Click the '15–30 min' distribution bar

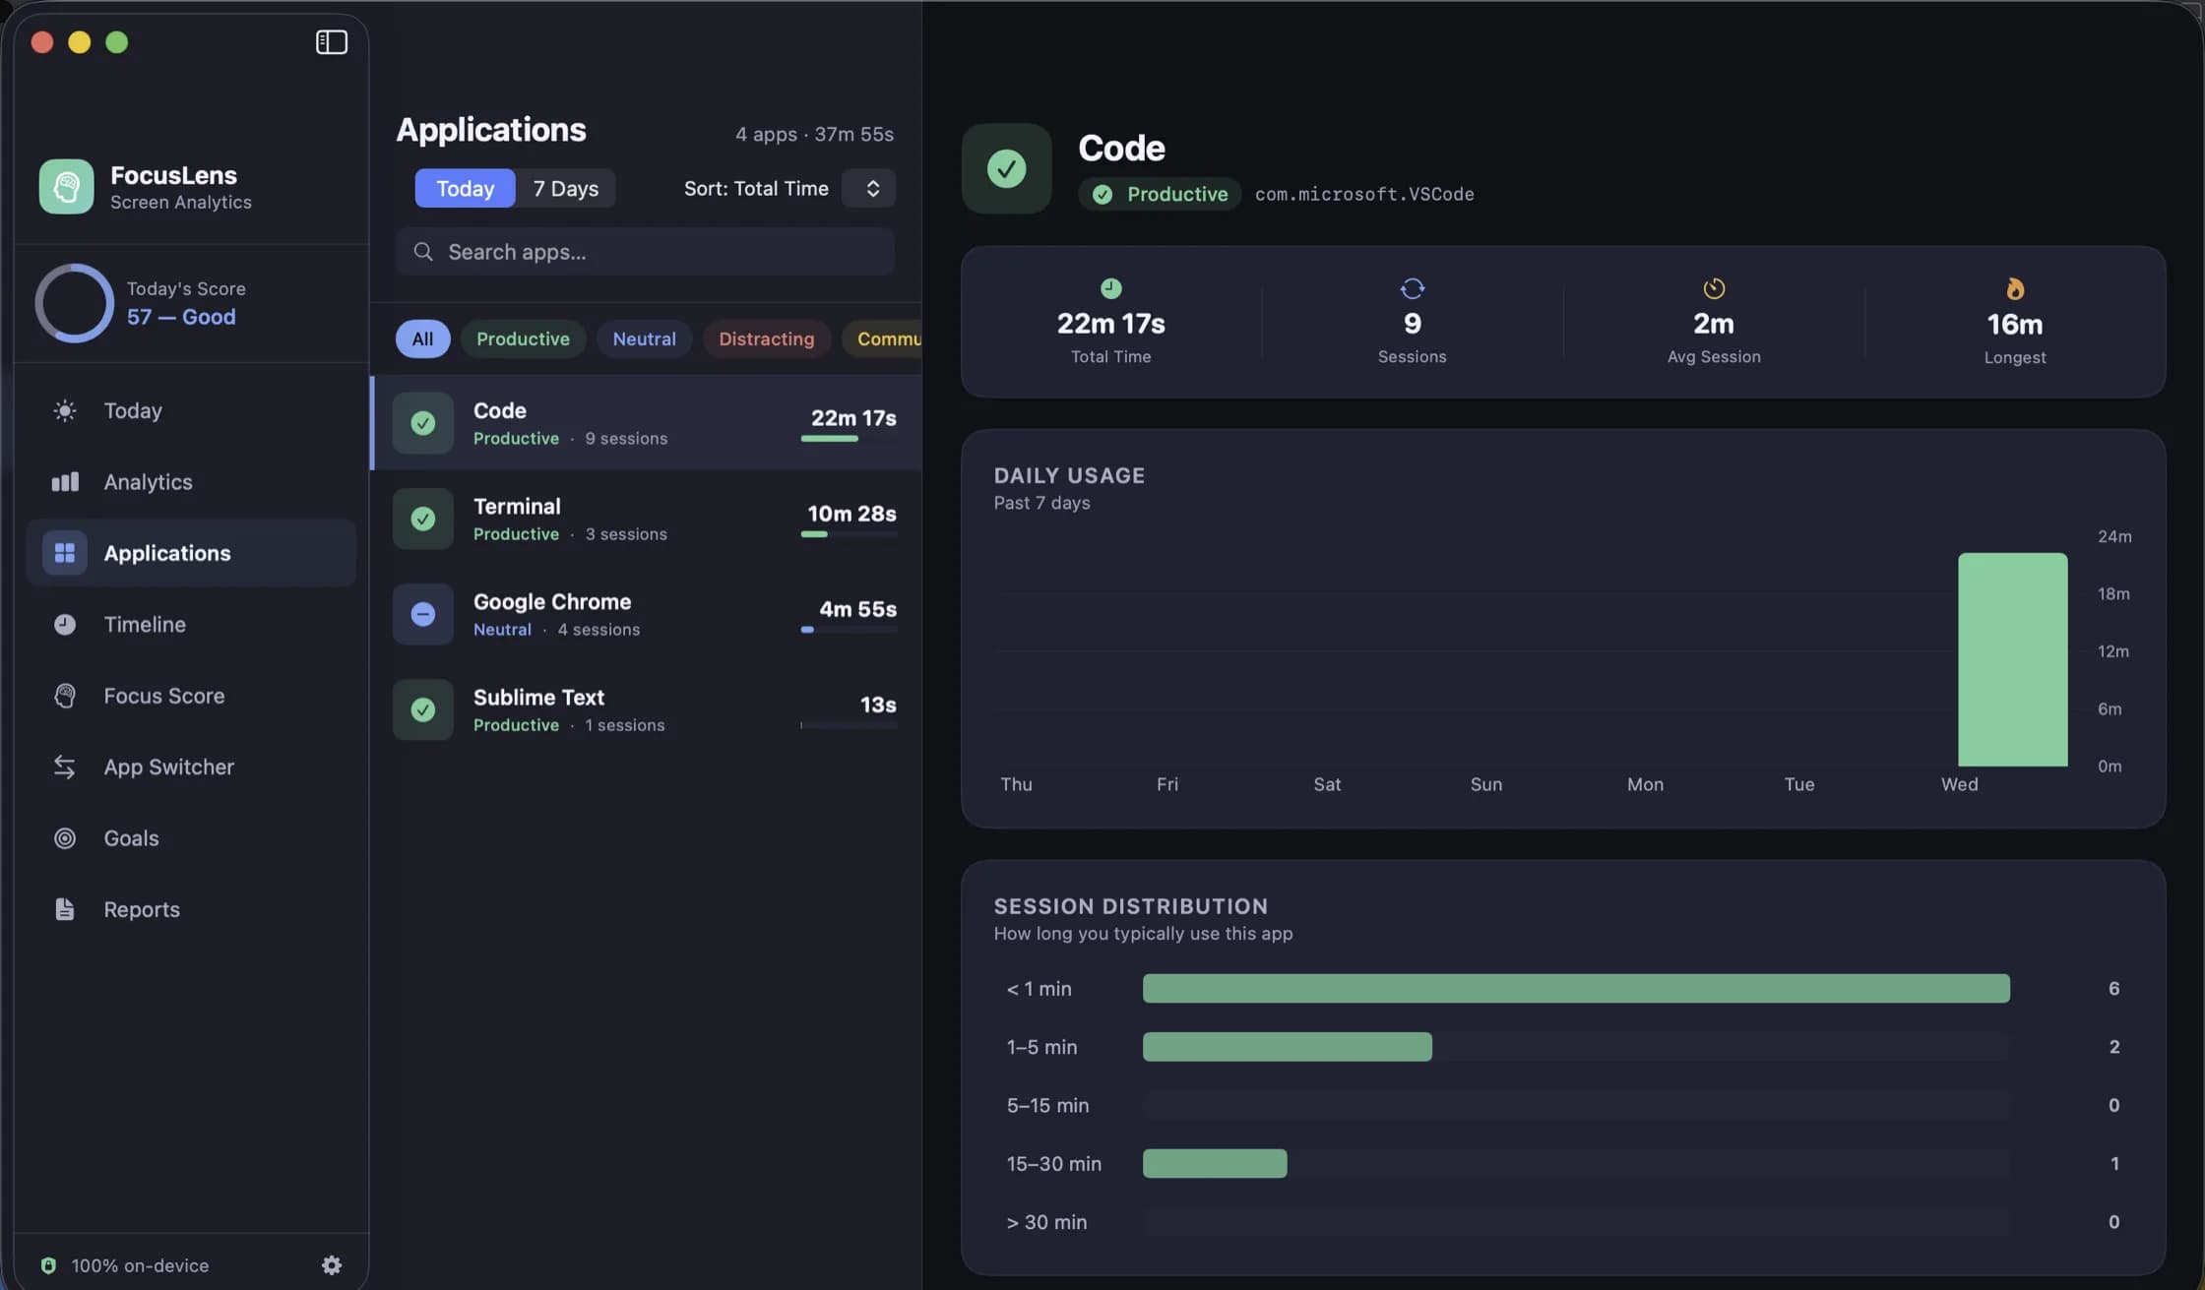click(x=1214, y=1163)
